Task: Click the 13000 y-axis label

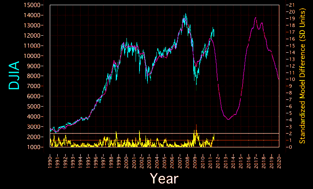Action: (x=32, y=25)
